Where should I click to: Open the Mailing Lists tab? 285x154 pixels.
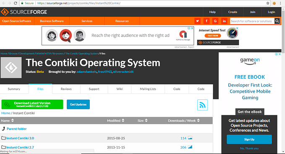[148, 89]
